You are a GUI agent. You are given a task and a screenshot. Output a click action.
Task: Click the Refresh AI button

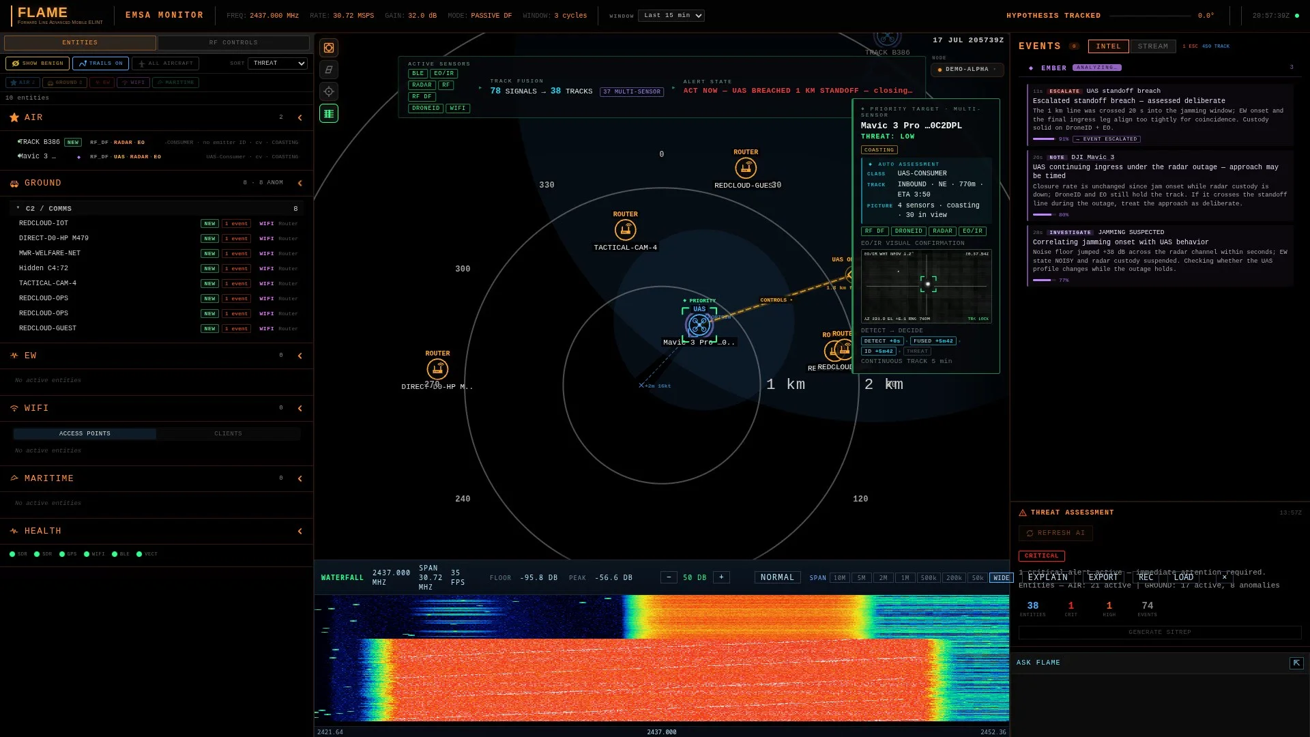[x=1056, y=534]
